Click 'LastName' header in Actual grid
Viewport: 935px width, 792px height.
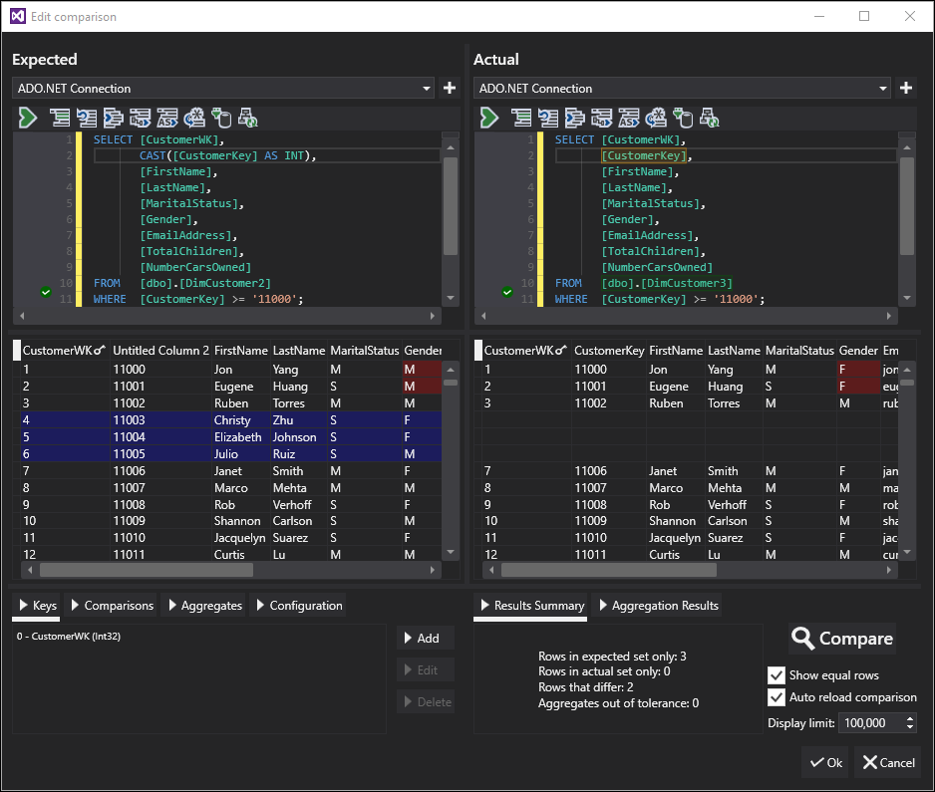click(x=734, y=351)
